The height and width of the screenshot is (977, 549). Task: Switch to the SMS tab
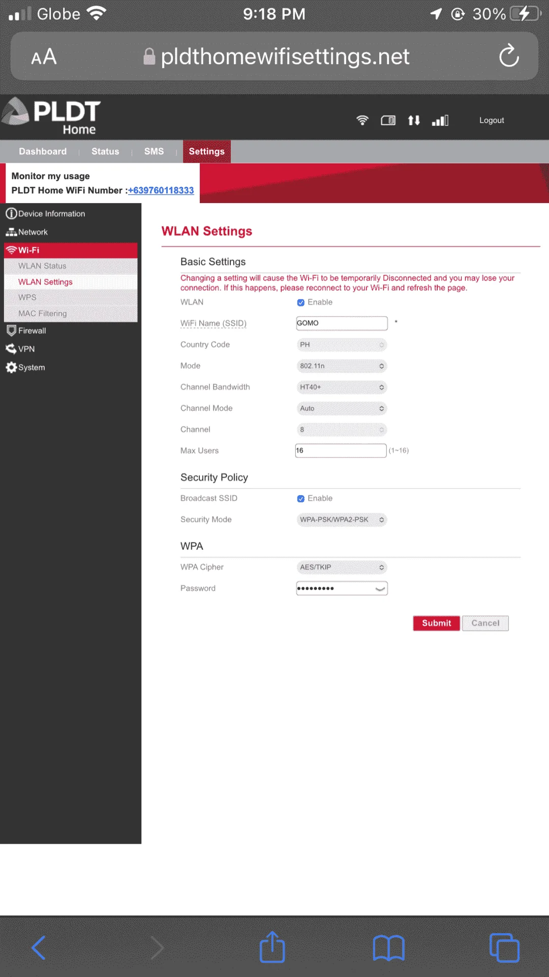pos(154,152)
